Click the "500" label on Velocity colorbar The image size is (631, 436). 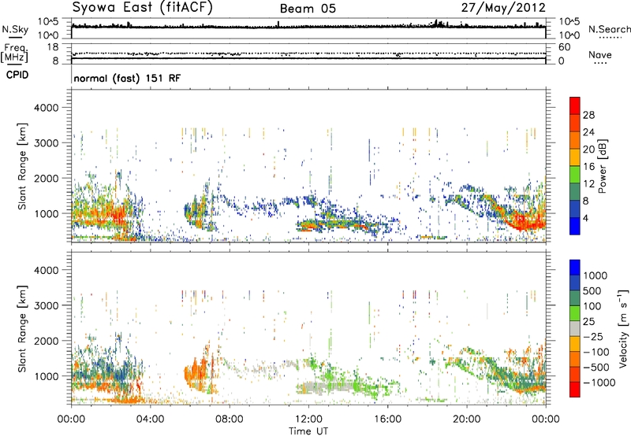pos(592,291)
